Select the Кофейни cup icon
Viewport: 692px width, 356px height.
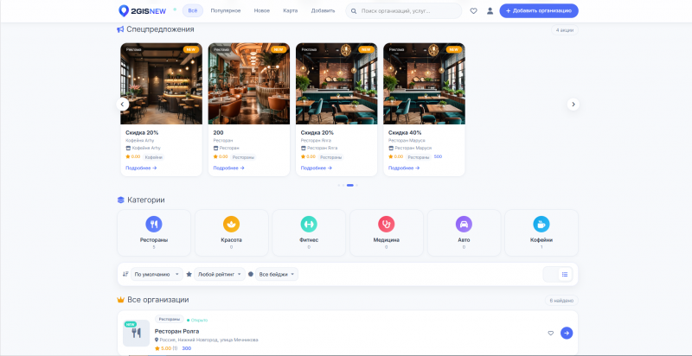pyautogui.click(x=541, y=224)
